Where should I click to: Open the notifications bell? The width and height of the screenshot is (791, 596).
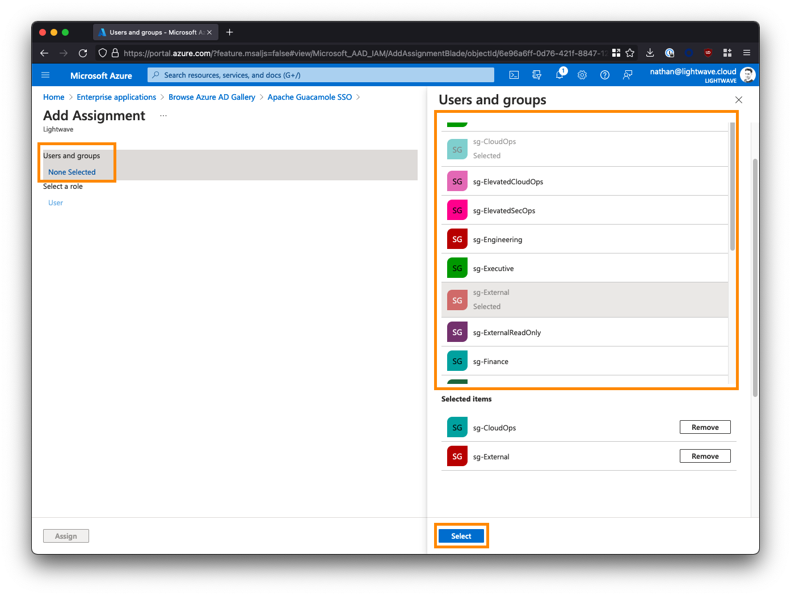559,75
